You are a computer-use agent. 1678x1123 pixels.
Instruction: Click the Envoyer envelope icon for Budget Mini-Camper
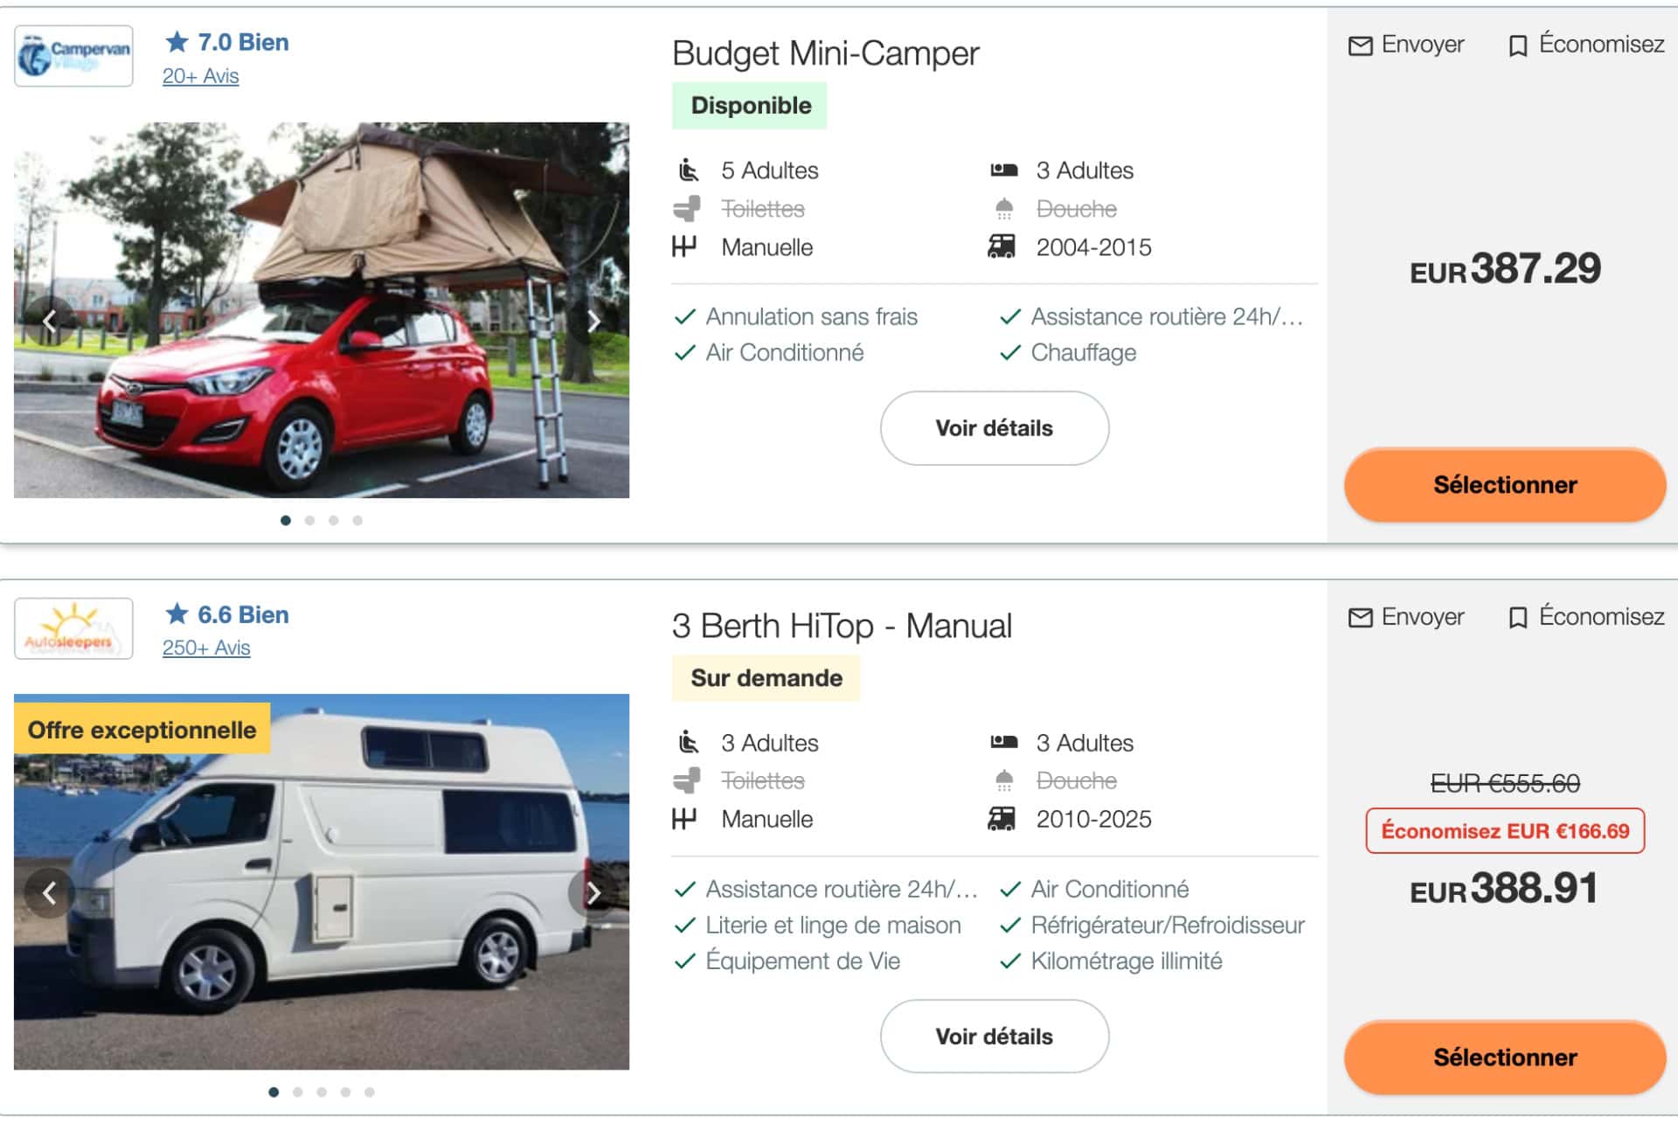(x=1360, y=44)
